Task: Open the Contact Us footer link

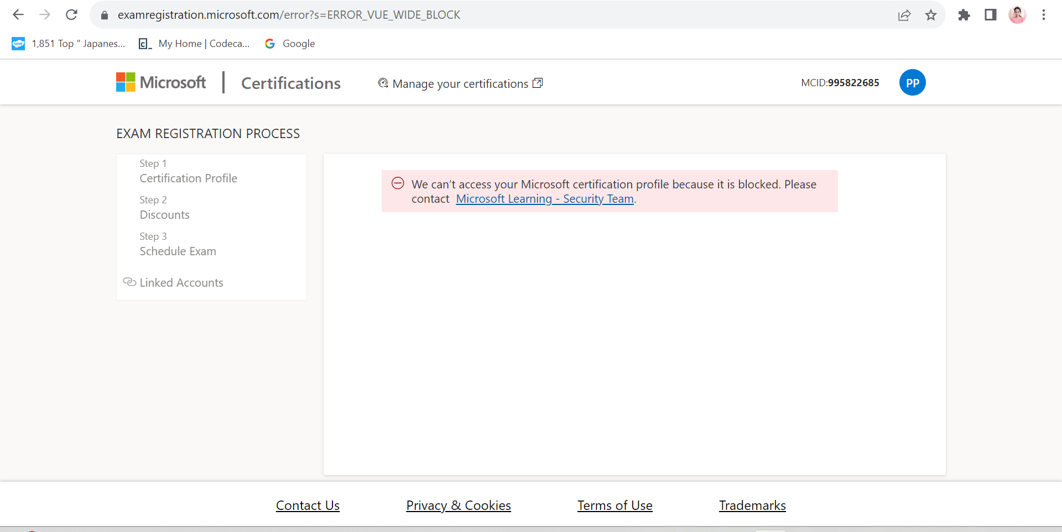Action: (x=308, y=505)
